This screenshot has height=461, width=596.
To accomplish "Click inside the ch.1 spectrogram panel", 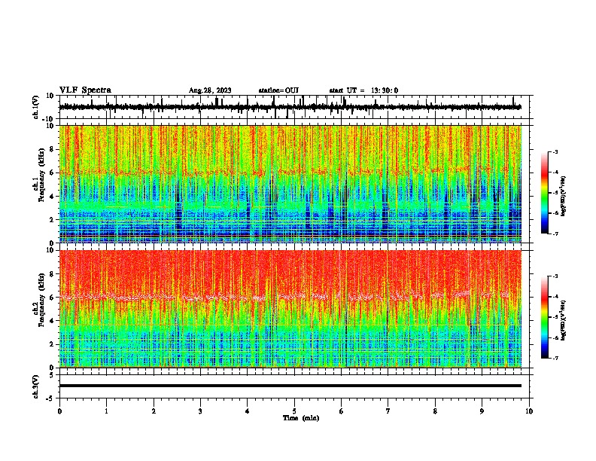I will click(290, 184).
